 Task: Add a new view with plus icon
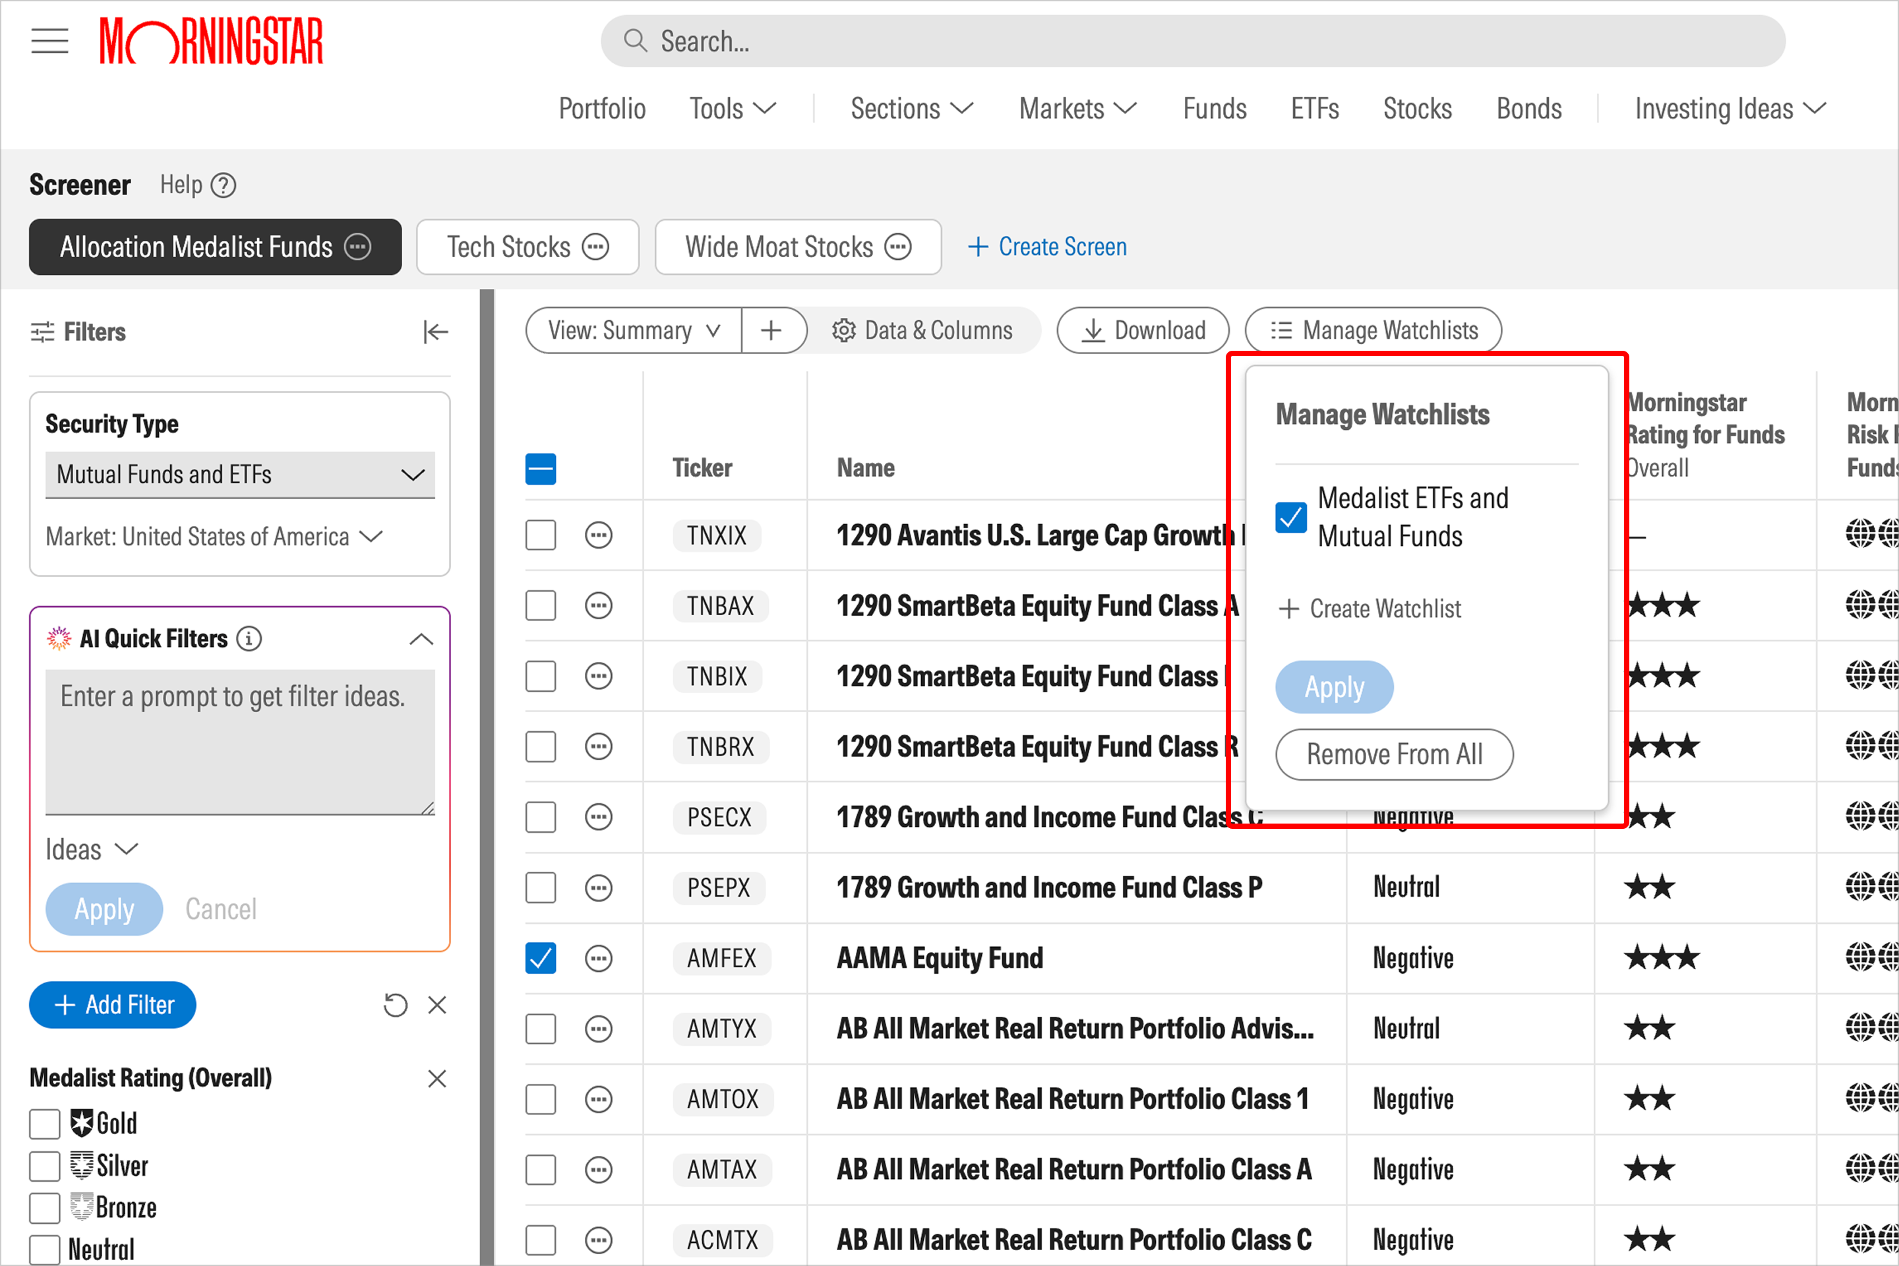(772, 330)
